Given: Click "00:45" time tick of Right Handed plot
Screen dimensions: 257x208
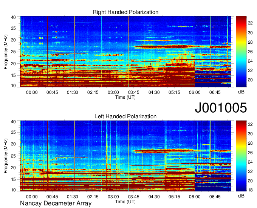Looking at the screenshot, I should pos(52,92).
